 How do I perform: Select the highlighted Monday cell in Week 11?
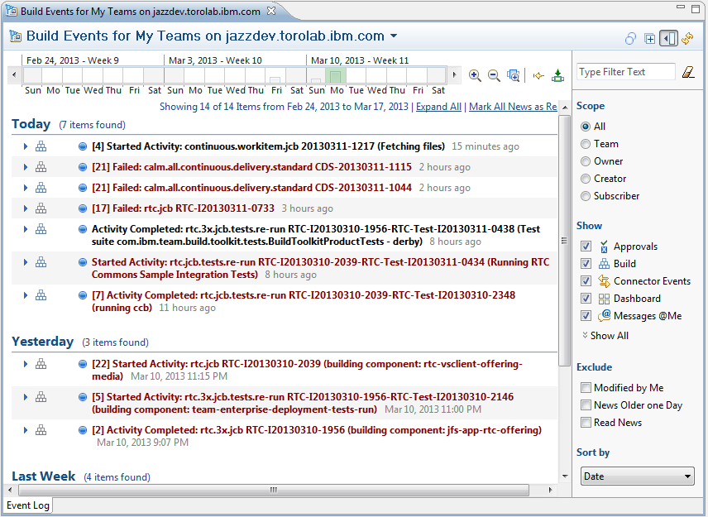(x=335, y=75)
